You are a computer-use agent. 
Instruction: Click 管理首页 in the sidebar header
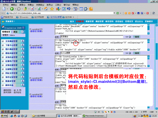[x=6, y=32]
